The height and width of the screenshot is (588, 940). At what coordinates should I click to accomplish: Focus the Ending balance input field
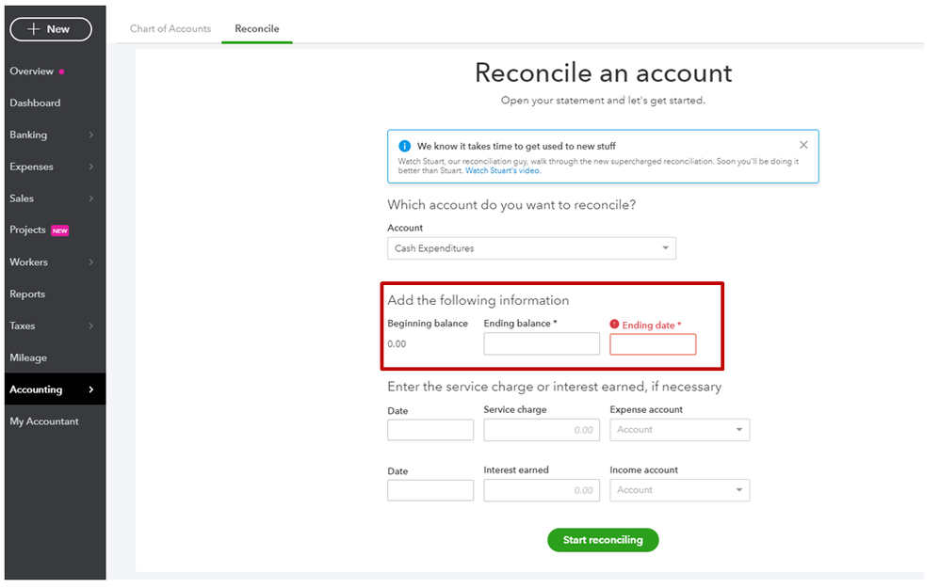[x=542, y=343]
